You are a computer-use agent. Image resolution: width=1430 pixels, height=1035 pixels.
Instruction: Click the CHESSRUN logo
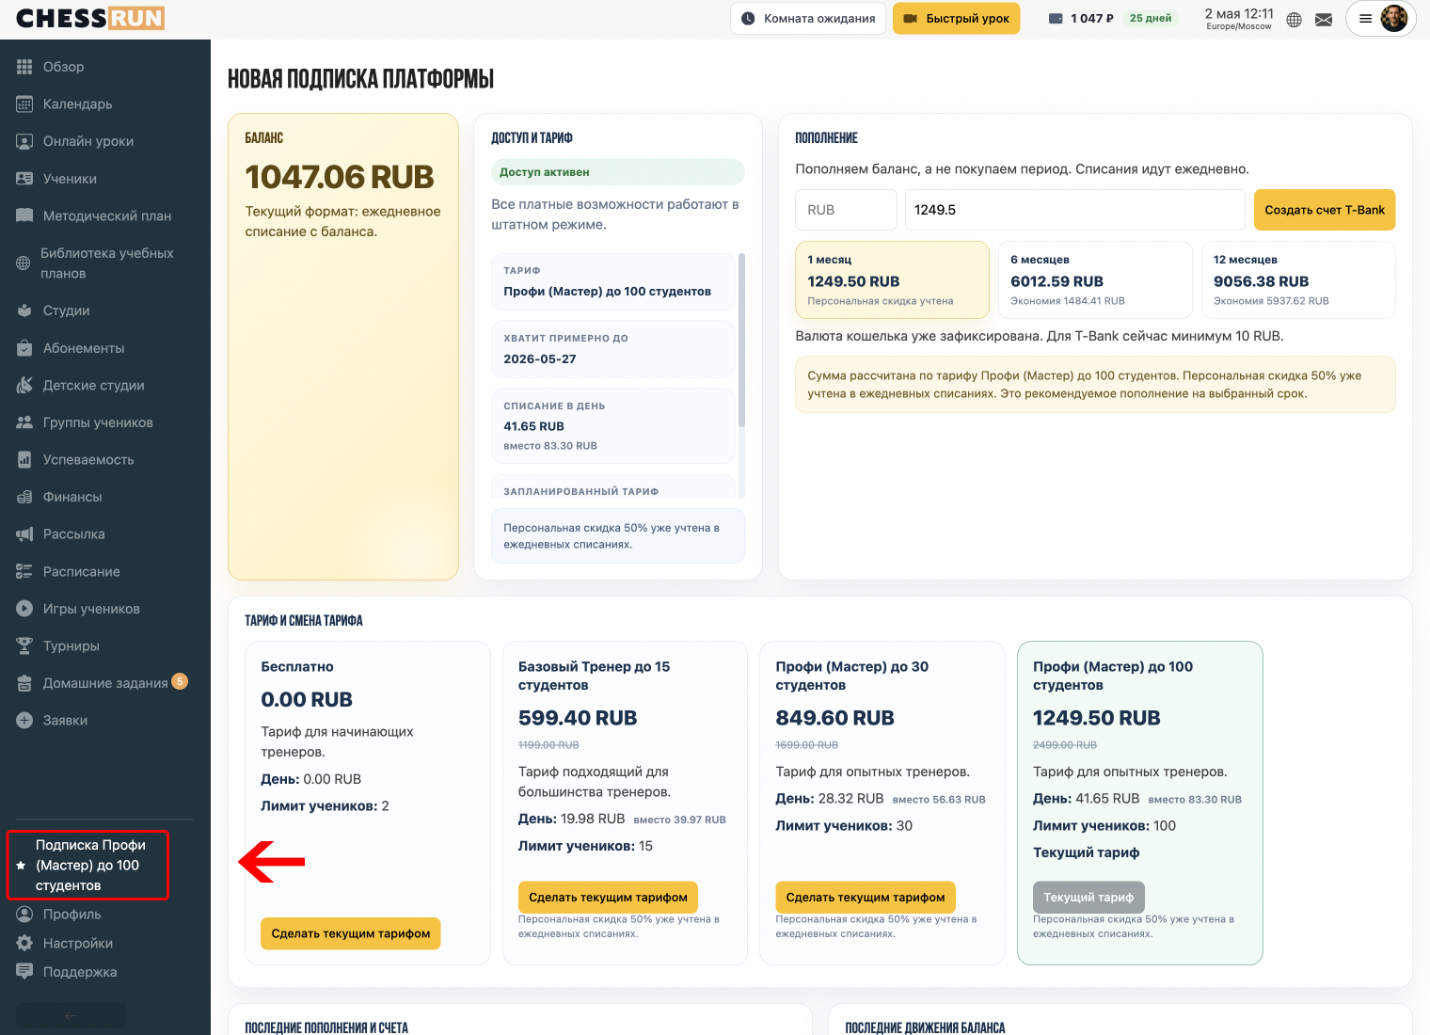[90, 18]
